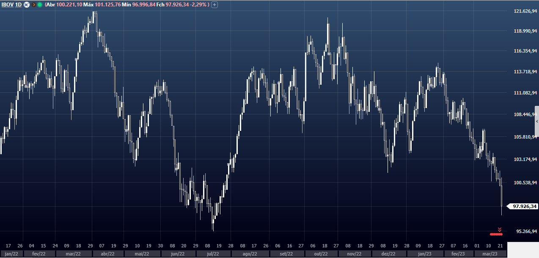
Task: Click the round B exchange icon
Action: 27,5
